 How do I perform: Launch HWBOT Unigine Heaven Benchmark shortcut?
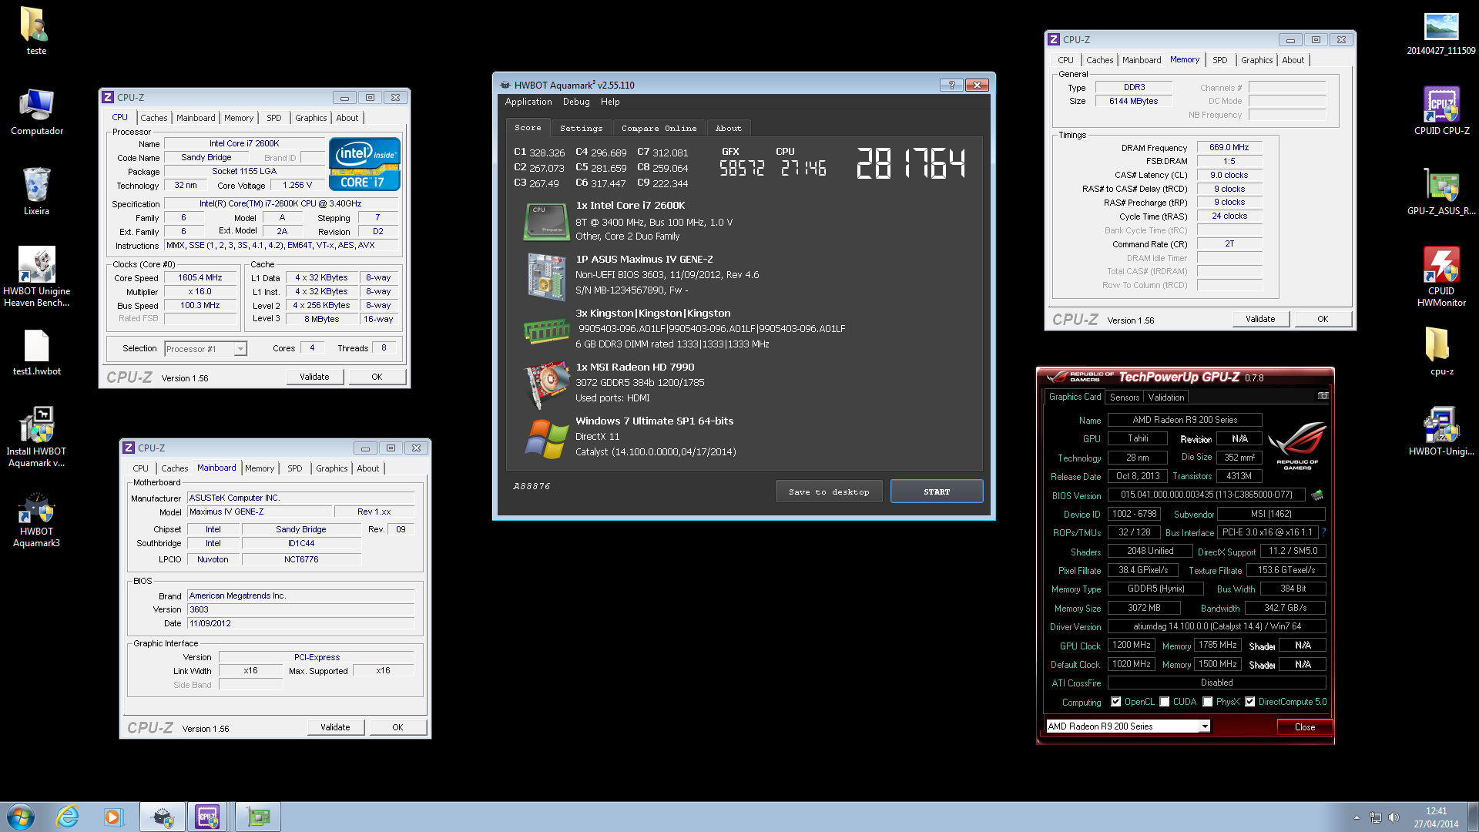coord(36,276)
